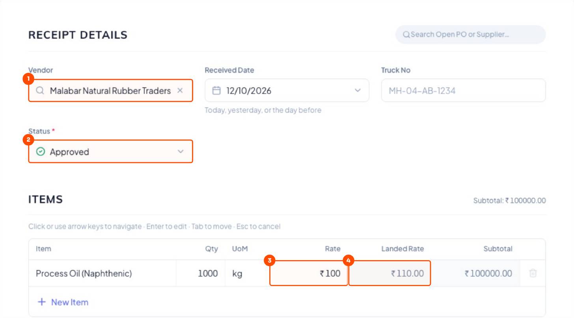This screenshot has width=574, height=318.
Task: Click the keyboard navigation hint text
Action: pos(155,226)
